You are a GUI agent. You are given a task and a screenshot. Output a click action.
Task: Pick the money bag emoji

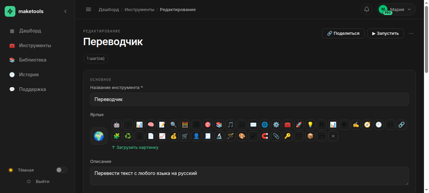(174, 136)
